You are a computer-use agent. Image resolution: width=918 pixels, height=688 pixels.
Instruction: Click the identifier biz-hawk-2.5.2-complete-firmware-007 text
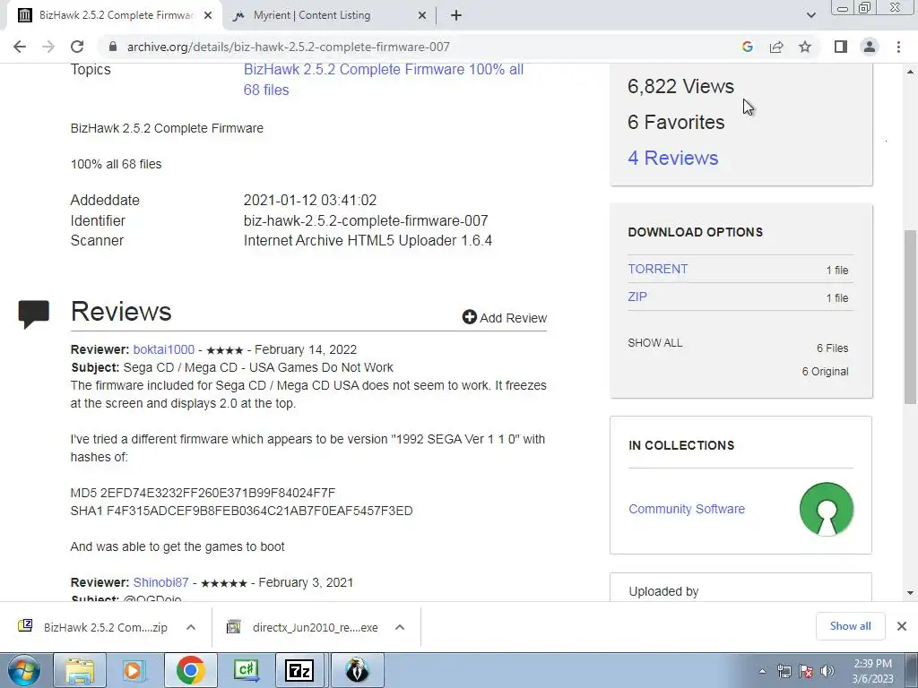coord(366,220)
